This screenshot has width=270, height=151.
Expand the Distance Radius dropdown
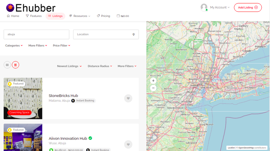pos(100,66)
